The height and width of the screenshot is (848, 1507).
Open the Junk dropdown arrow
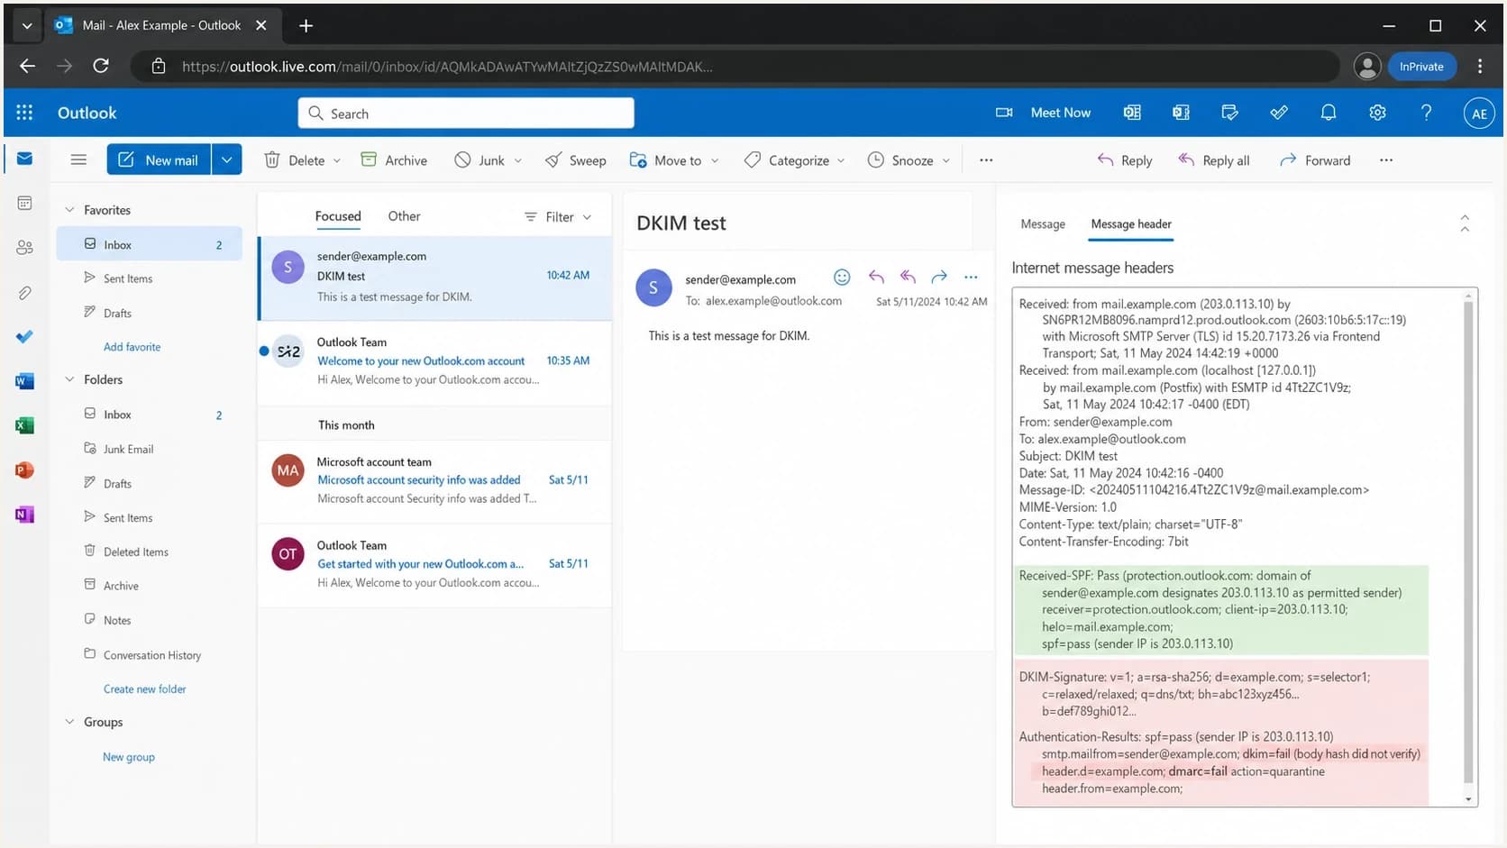(x=518, y=160)
